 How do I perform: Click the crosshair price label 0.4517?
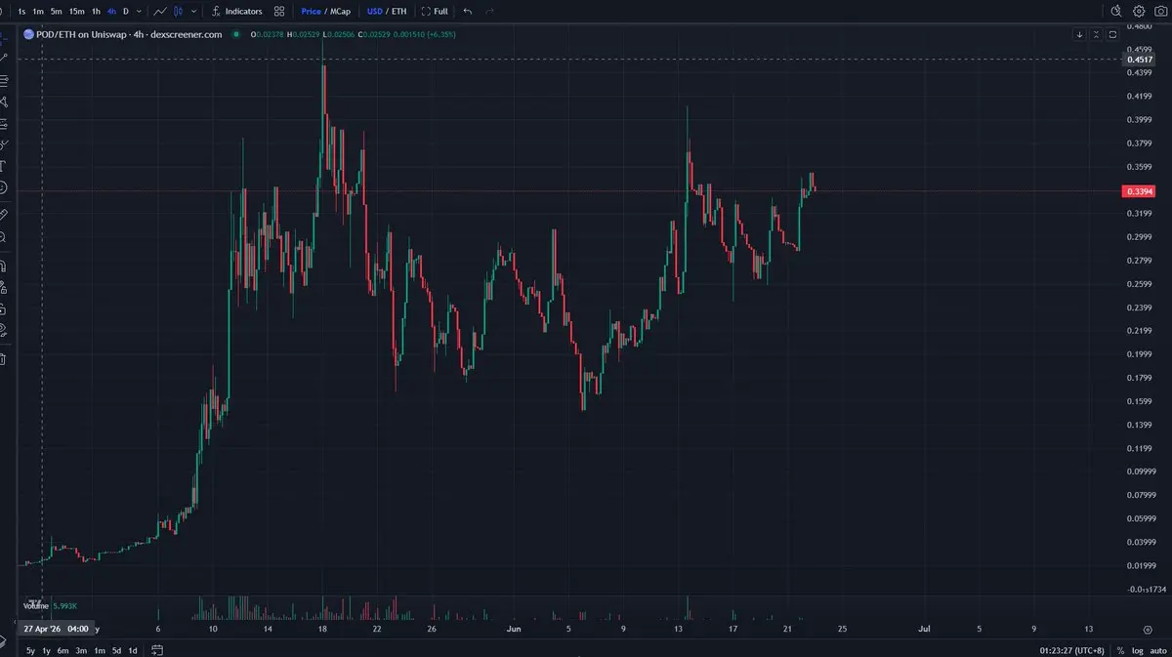tap(1139, 60)
